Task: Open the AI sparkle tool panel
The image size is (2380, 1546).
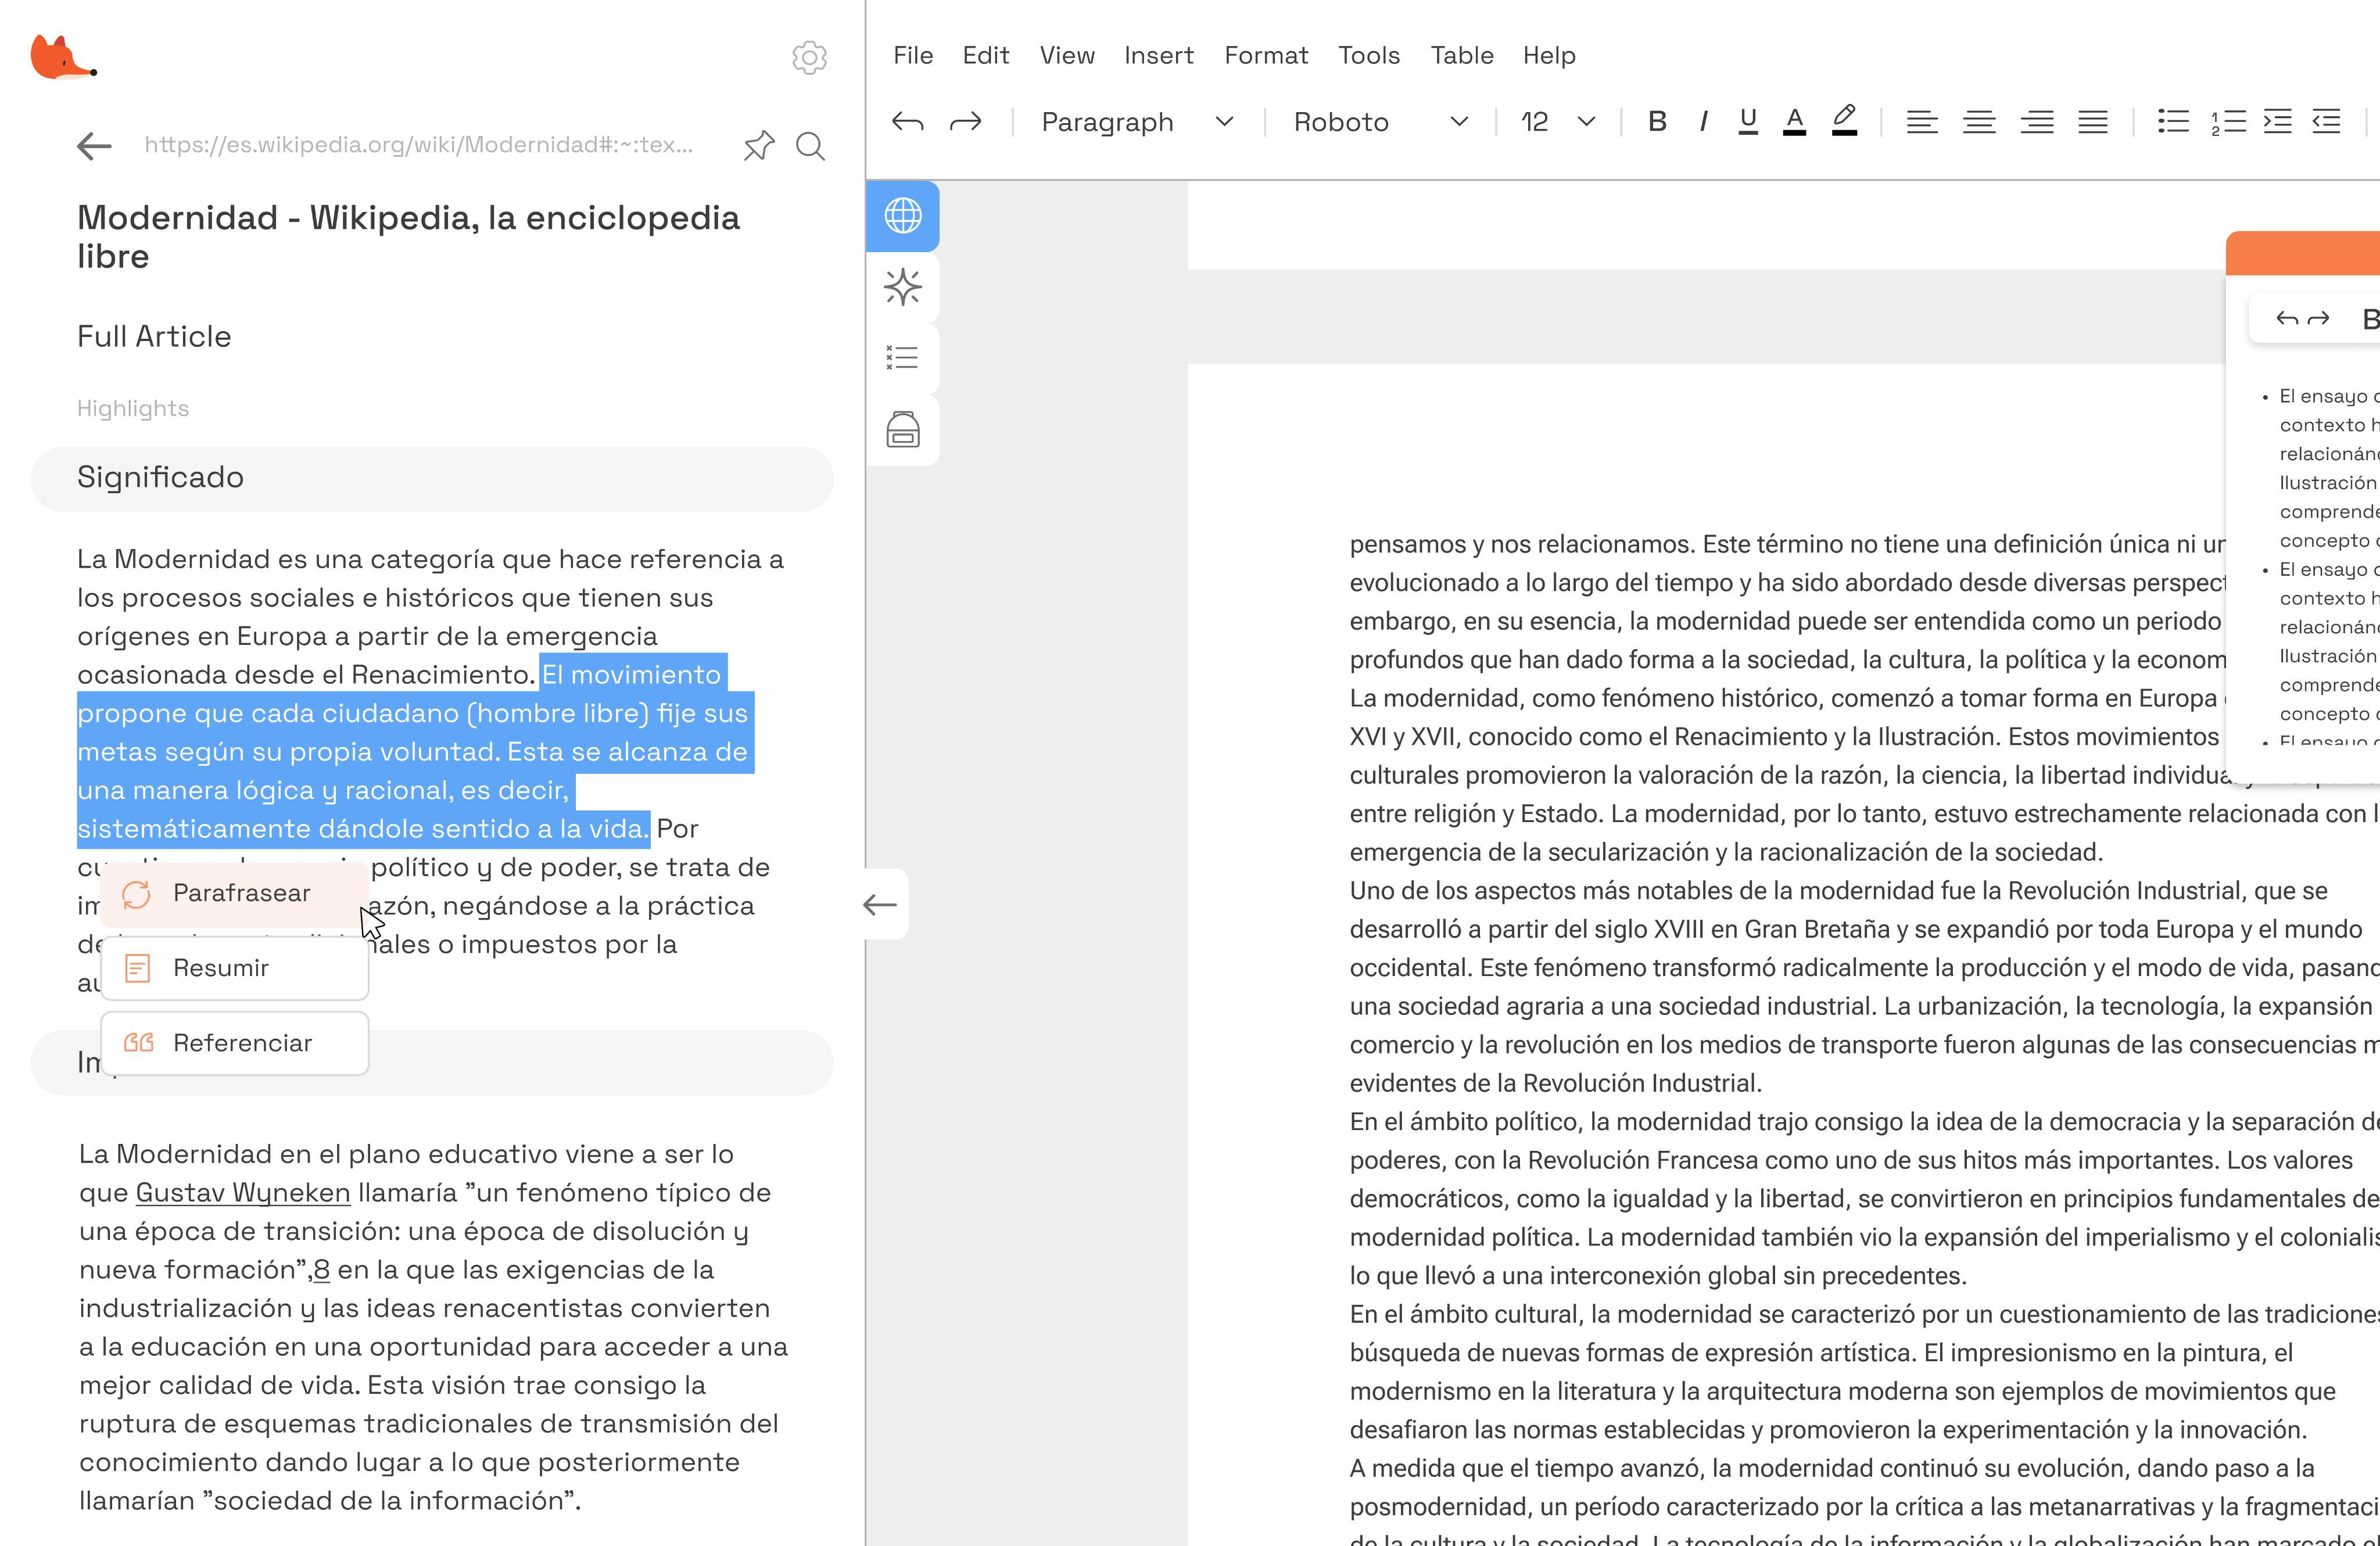Action: (x=902, y=287)
